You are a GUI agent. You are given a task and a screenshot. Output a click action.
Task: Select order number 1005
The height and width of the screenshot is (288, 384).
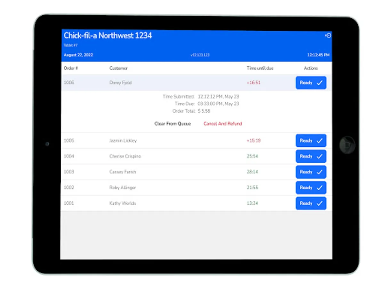tap(69, 140)
